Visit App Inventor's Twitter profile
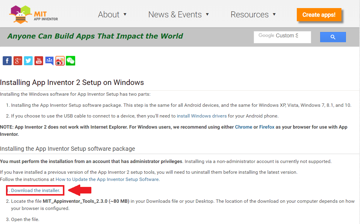This screenshot has width=360, height=224. point(28,61)
